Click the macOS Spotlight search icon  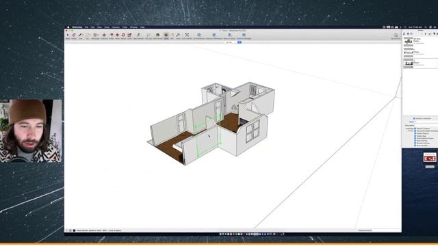pyautogui.click(x=426, y=27)
